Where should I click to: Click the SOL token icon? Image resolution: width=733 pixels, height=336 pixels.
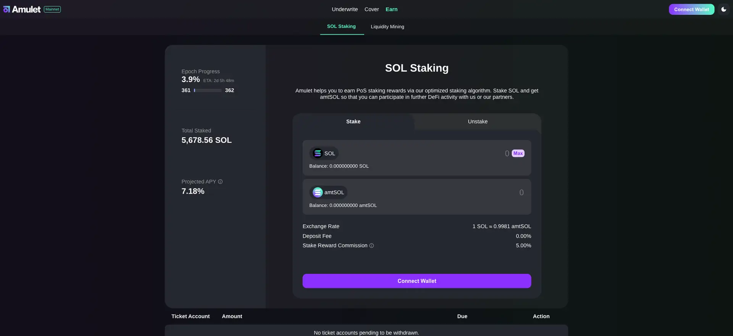pos(317,153)
